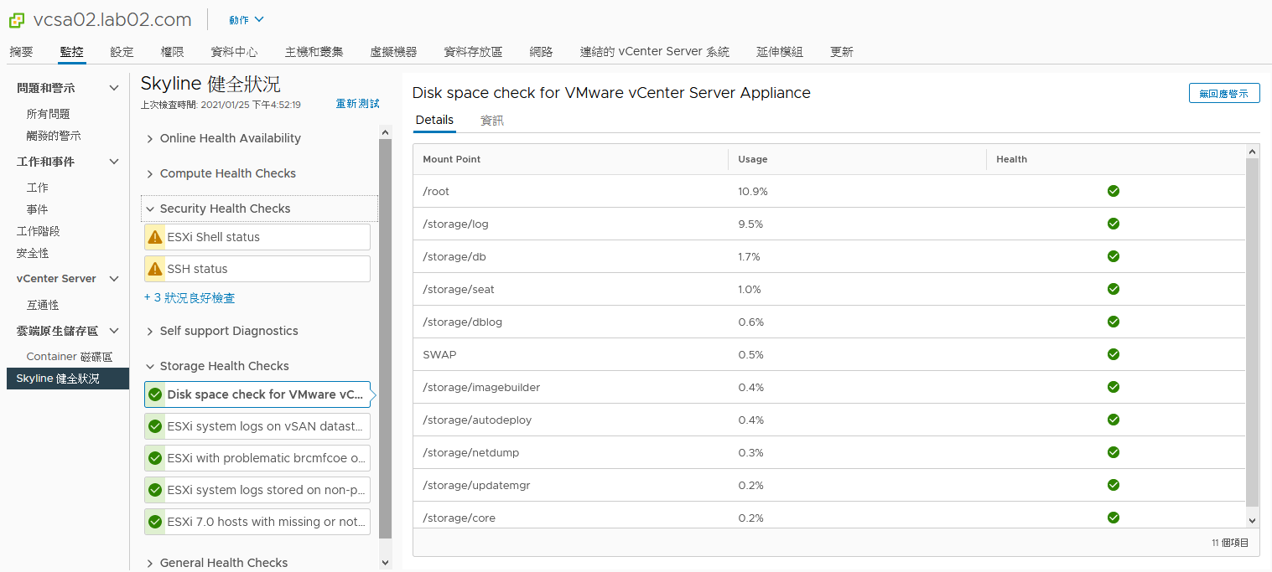
Task: Click green check icon on ESXi 7.0 hosts item
Action: click(155, 522)
